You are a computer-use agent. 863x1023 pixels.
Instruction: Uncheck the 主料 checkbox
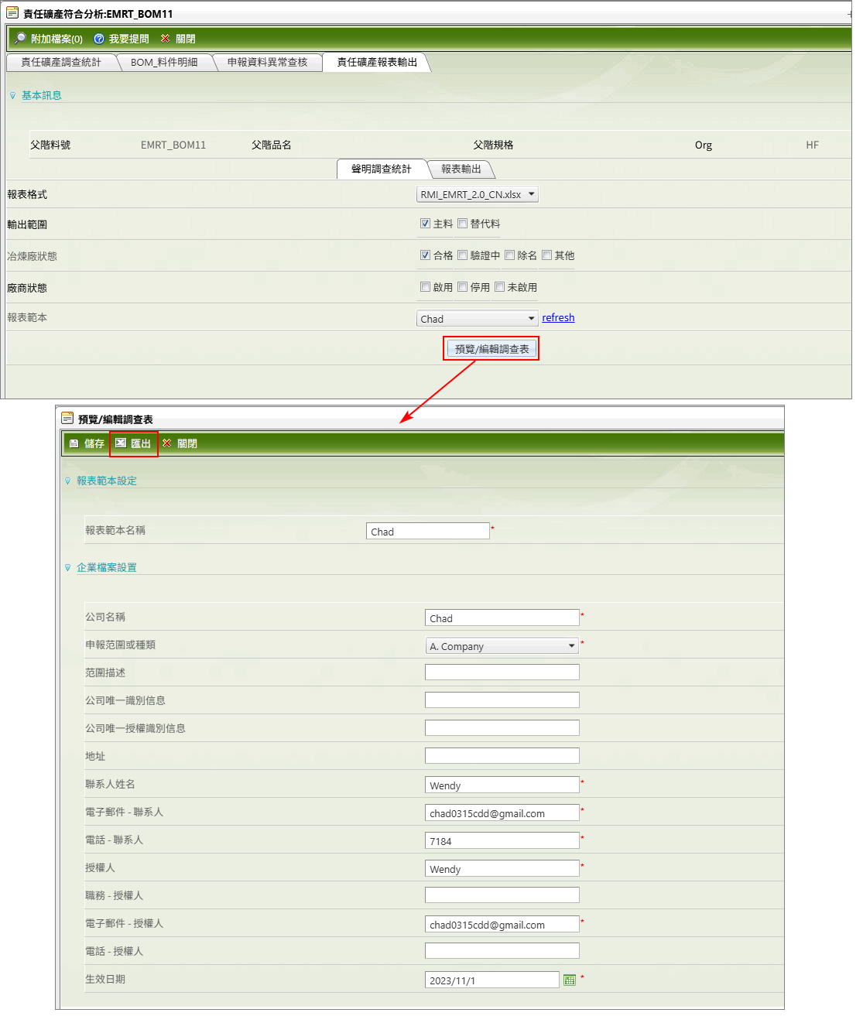425,224
